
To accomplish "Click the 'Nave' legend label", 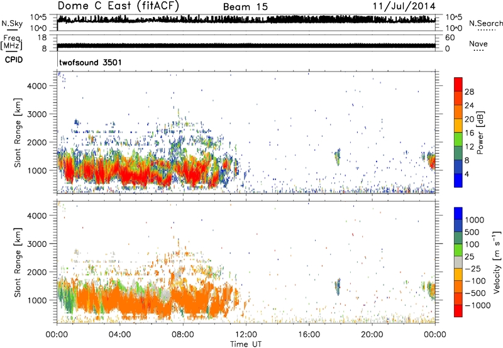I will click(478, 43).
